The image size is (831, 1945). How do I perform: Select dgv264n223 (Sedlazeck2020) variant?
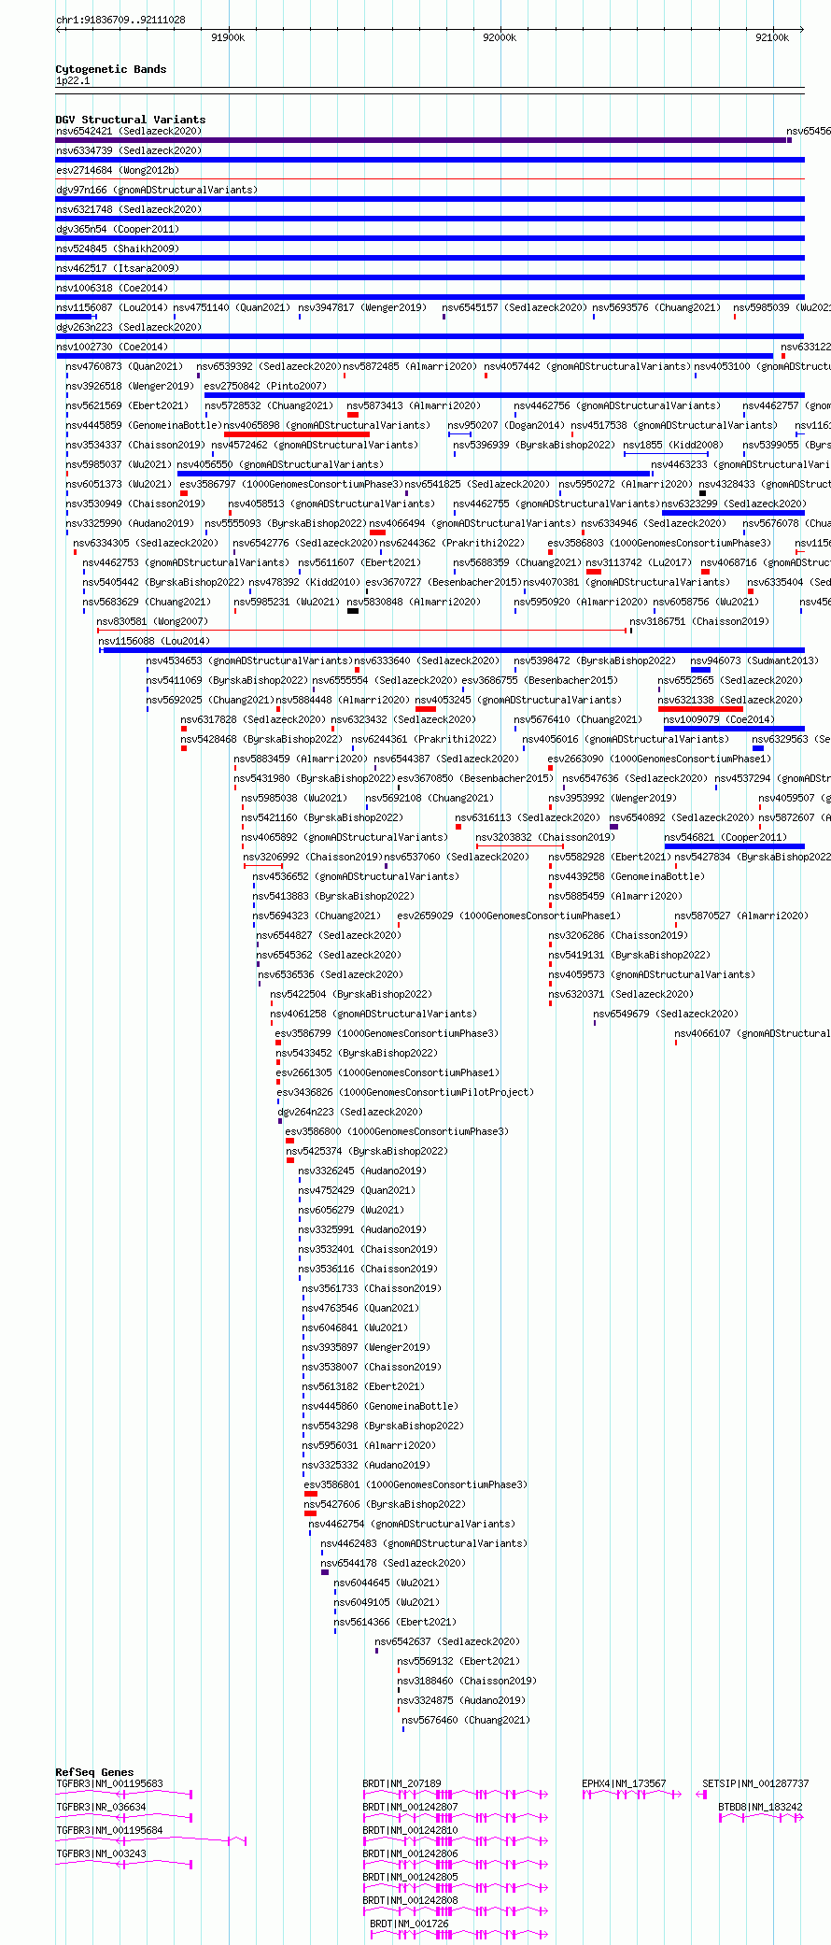coord(279,1121)
